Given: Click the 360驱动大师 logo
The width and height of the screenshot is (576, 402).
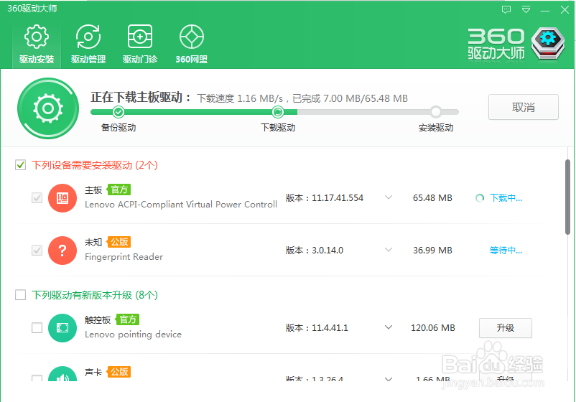Looking at the screenshot, I should click(x=516, y=44).
